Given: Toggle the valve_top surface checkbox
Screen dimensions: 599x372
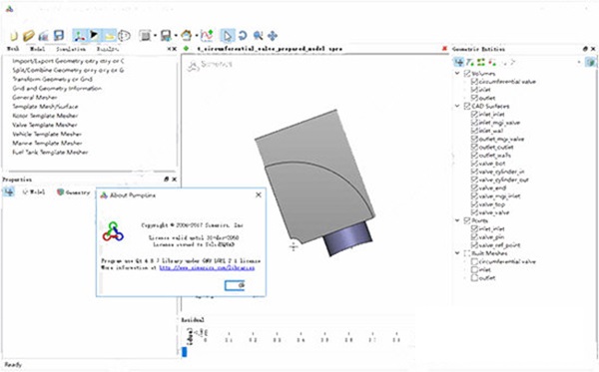Looking at the screenshot, I should (474, 204).
